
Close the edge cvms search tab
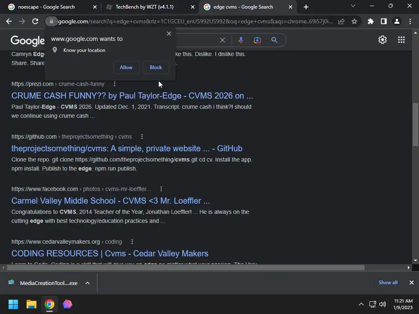[x=291, y=7]
